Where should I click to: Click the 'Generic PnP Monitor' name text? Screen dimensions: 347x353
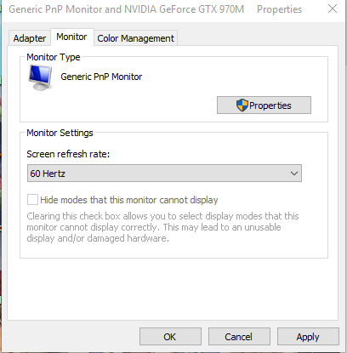coord(101,77)
